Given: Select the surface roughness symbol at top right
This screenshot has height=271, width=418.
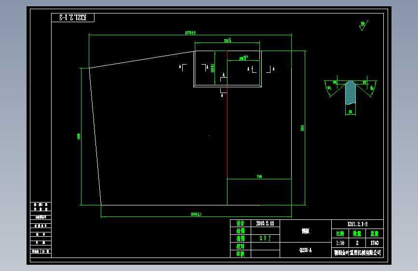Looking at the screenshot, I should [364, 26].
